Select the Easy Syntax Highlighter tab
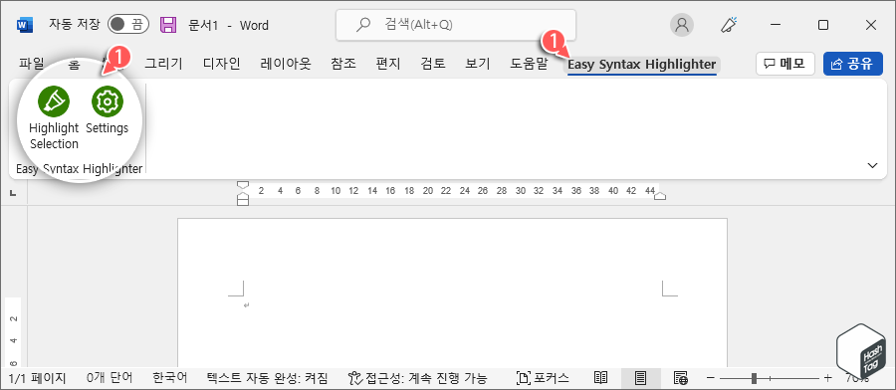Image resolution: width=896 pixels, height=390 pixels. (642, 64)
